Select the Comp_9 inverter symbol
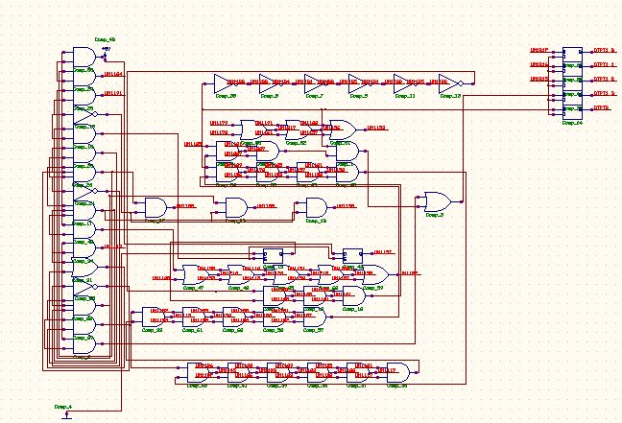The height and width of the screenshot is (423, 622). pos(359,83)
